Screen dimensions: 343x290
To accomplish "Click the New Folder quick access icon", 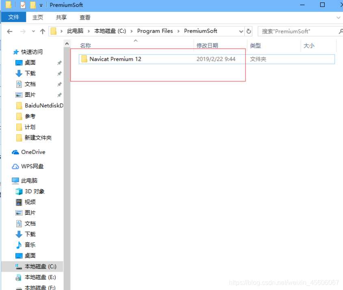I will (33, 5).
